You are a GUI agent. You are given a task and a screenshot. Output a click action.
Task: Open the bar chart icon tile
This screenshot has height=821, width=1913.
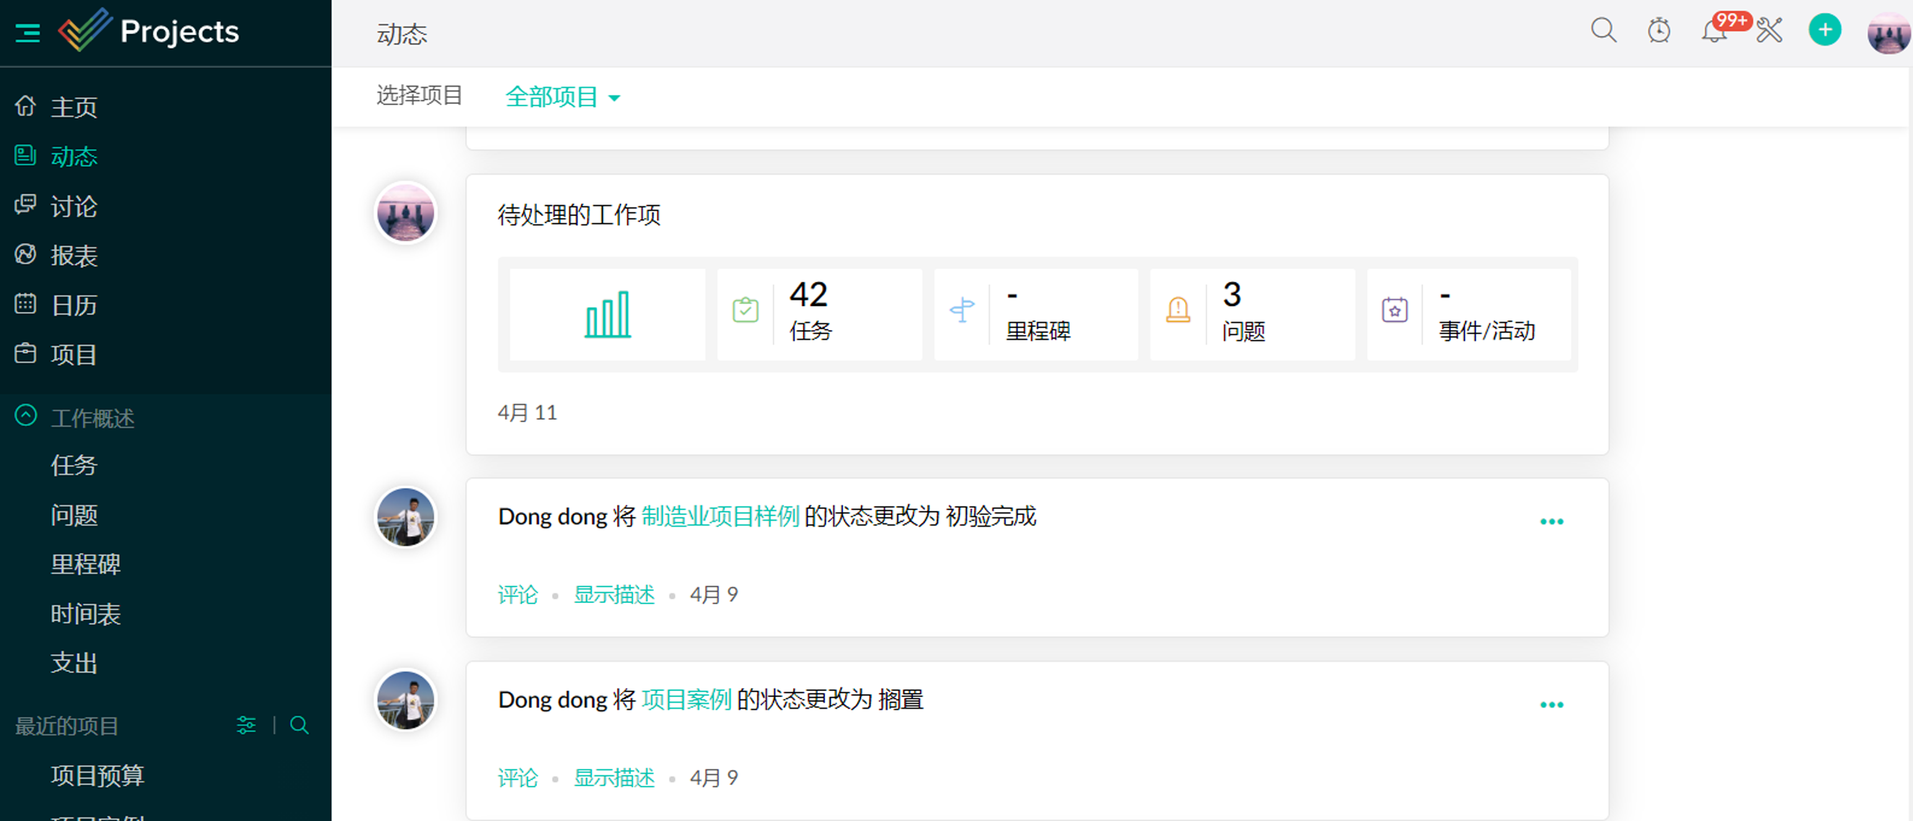(606, 315)
